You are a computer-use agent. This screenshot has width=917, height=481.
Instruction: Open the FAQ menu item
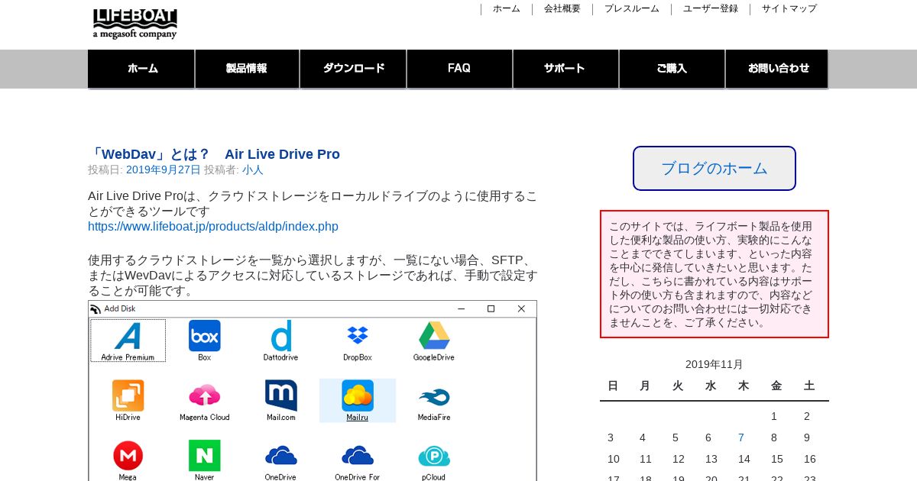pos(459,69)
